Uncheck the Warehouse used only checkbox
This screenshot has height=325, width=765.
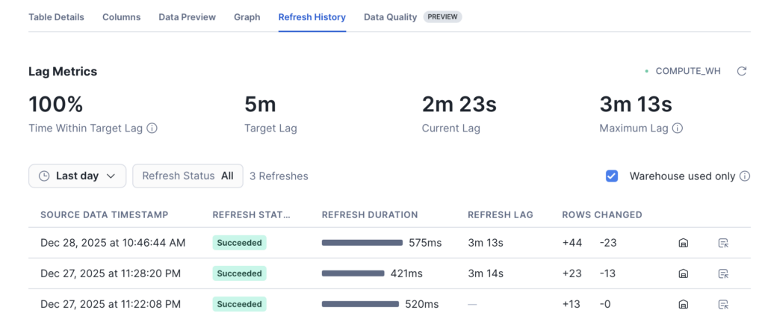pyautogui.click(x=612, y=176)
